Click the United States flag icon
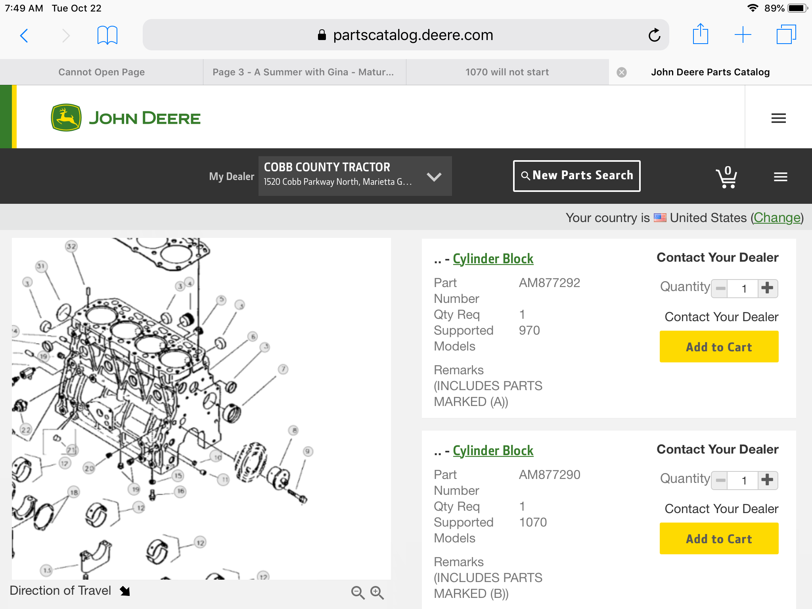Screen dimensions: 812x609 [660, 218]
